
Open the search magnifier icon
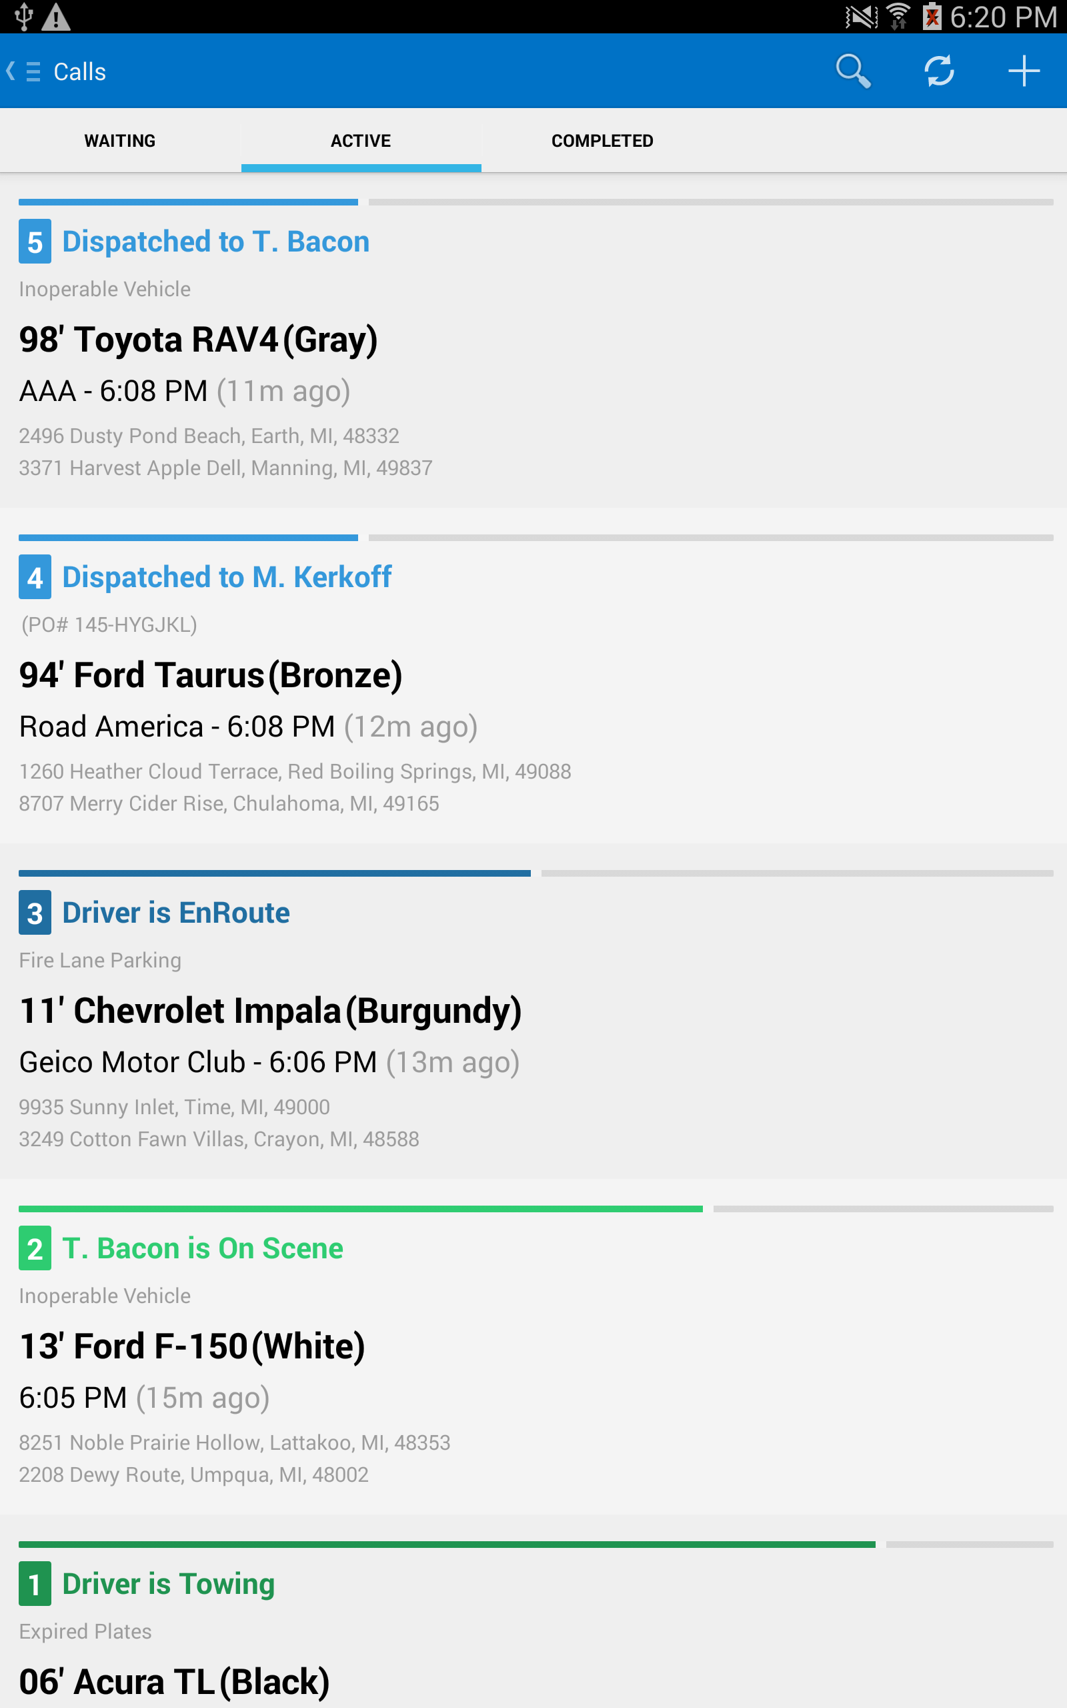coord(853,71)
